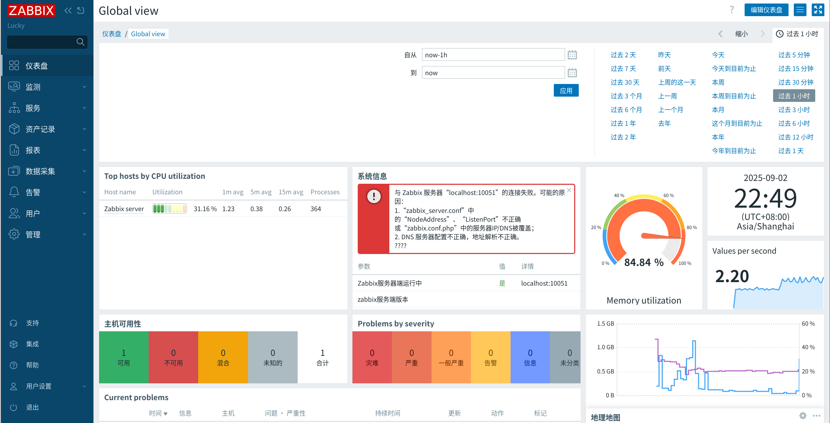The height and width of the screenshot is (423, 830).
Task: Expand the 用户设置 menu chevron
Action: coord(84,386)
